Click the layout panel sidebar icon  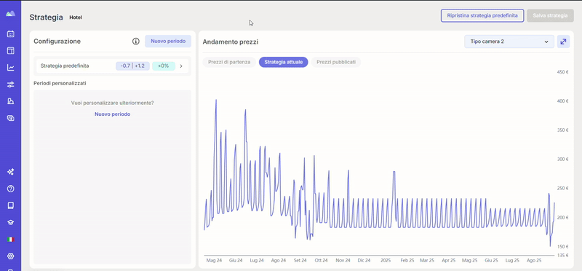tap(10, 51)
